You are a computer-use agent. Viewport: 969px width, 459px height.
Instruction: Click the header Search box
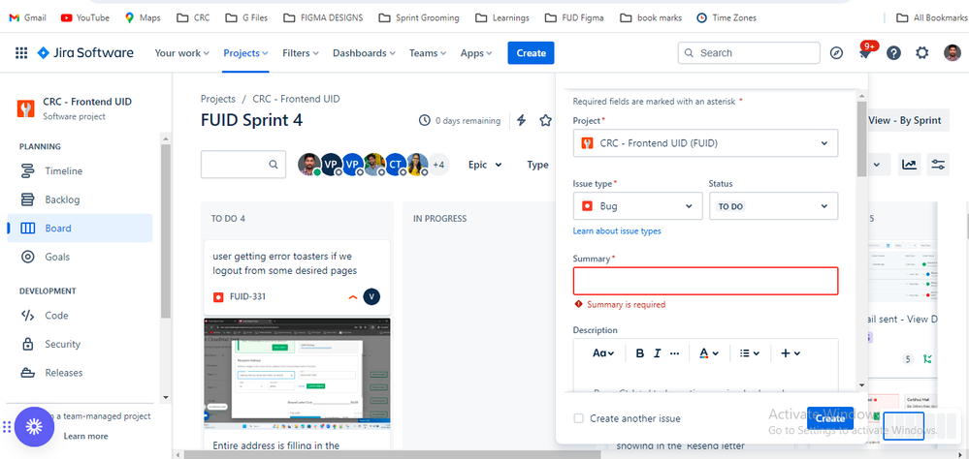[x=749, y=53]
